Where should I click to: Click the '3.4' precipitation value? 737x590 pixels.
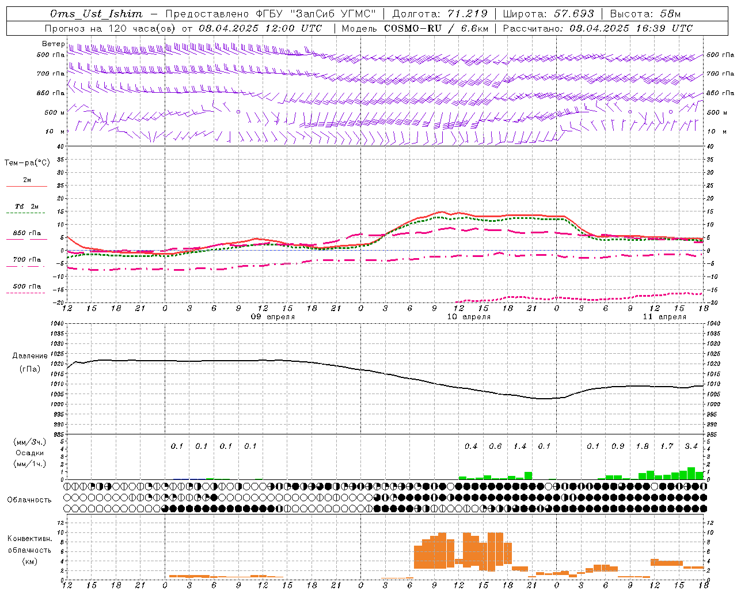pos(691,446)
